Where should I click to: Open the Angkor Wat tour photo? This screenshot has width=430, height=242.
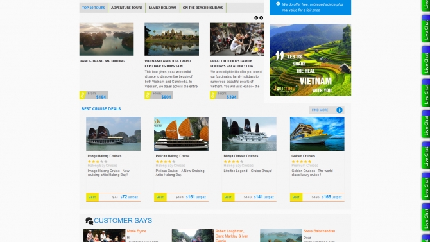click(x=171, y=39)
